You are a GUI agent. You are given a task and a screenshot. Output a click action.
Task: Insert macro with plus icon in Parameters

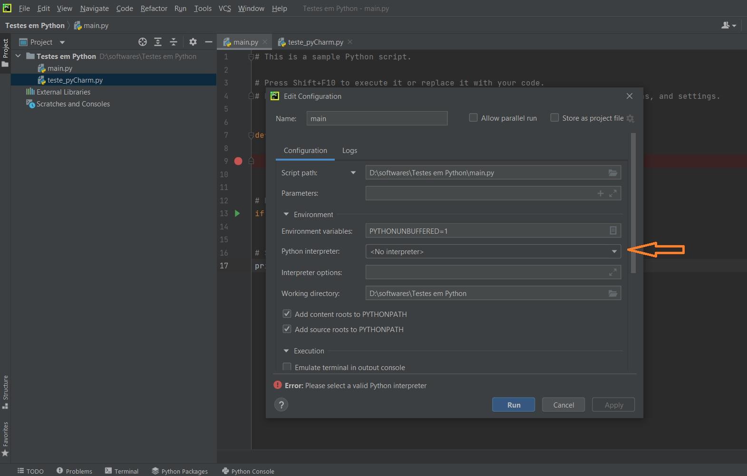click(601, 193)
